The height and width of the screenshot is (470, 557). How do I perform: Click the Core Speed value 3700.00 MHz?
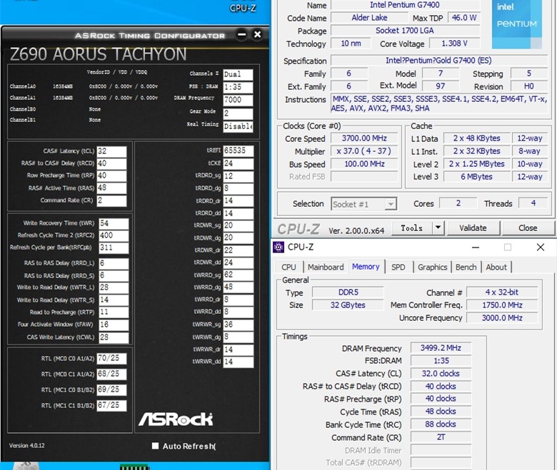[x=364, y=138]
